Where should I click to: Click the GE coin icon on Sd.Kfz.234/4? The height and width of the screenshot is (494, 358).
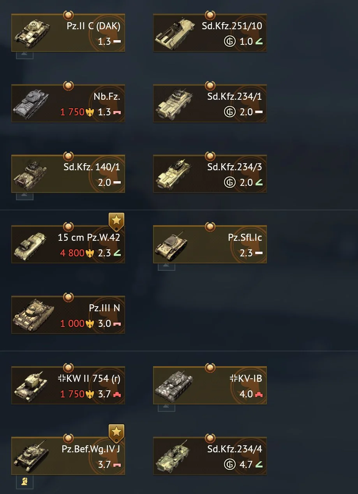click(229, 464)
